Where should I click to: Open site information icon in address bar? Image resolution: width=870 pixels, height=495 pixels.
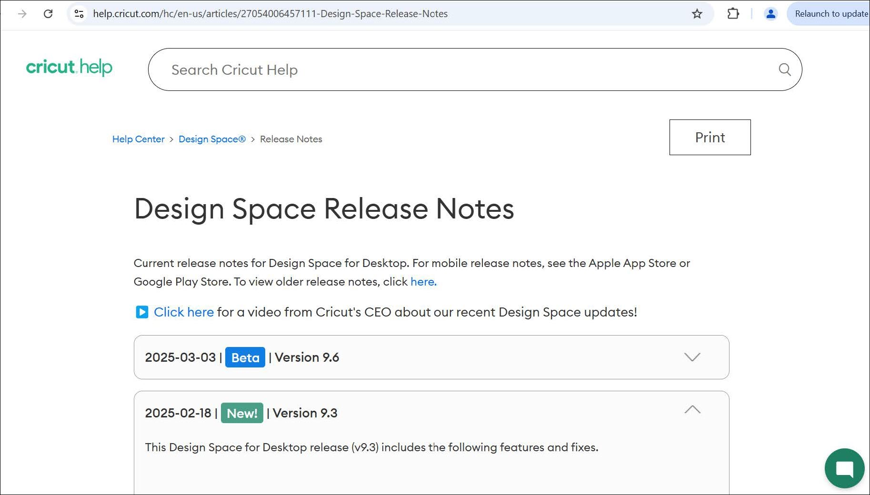tap(79, 14)
